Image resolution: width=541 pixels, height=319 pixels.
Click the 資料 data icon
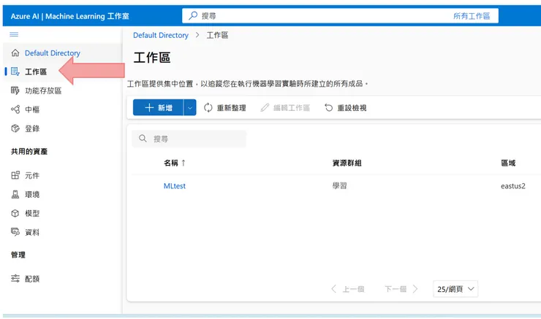[x=15, y=232]
